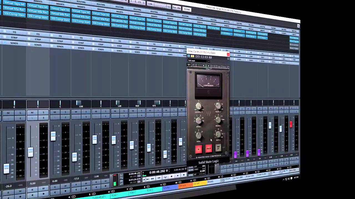Click the Fast Forward button in the transport
The height and width of the screenshot is (199, 355).
159,178
